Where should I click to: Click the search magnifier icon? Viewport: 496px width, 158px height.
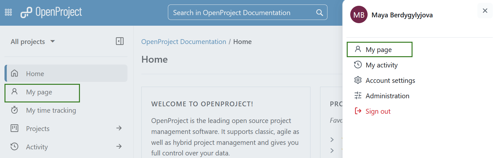coord(319,13)
